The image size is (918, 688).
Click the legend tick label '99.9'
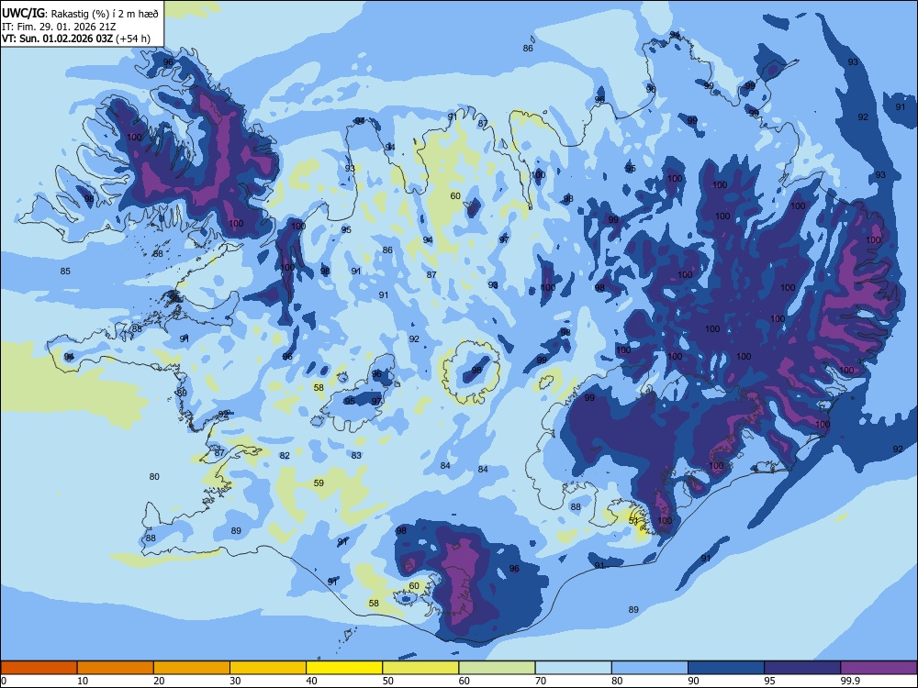tap(850, 681)
